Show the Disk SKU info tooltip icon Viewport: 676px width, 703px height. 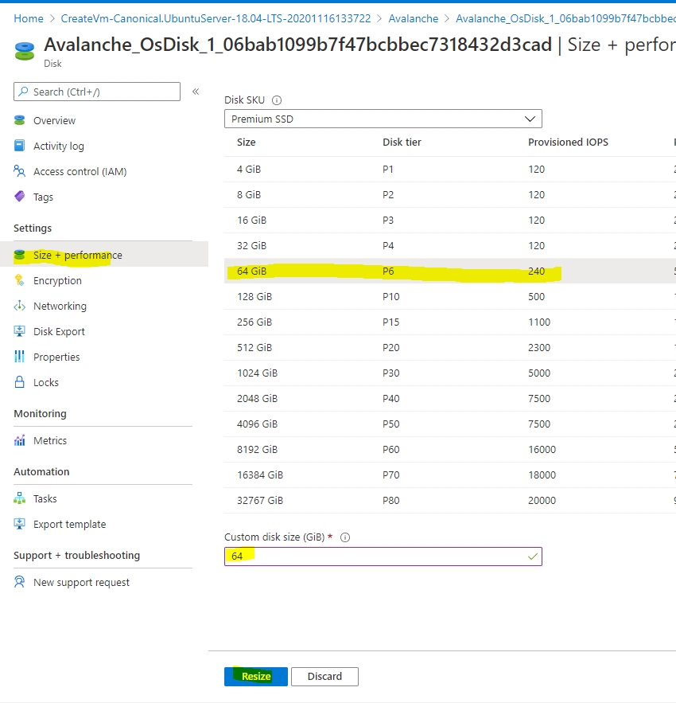tap(277, 100)
